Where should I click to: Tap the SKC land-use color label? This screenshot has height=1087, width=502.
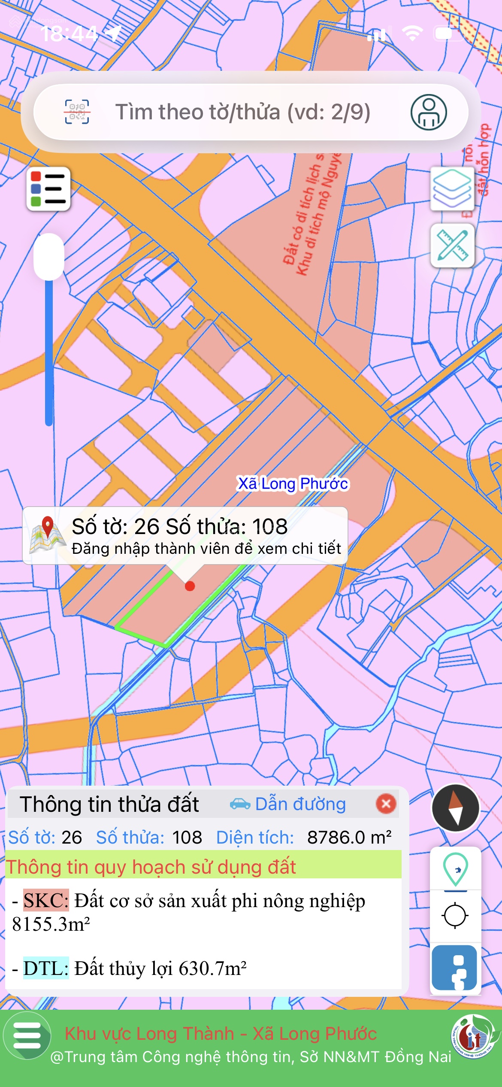pyautogui.click(x=45, y=900)
